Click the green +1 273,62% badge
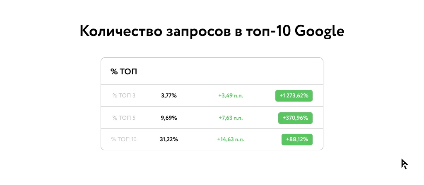Image resolution: width=424 pixels, height=185 pixels. 294,96
